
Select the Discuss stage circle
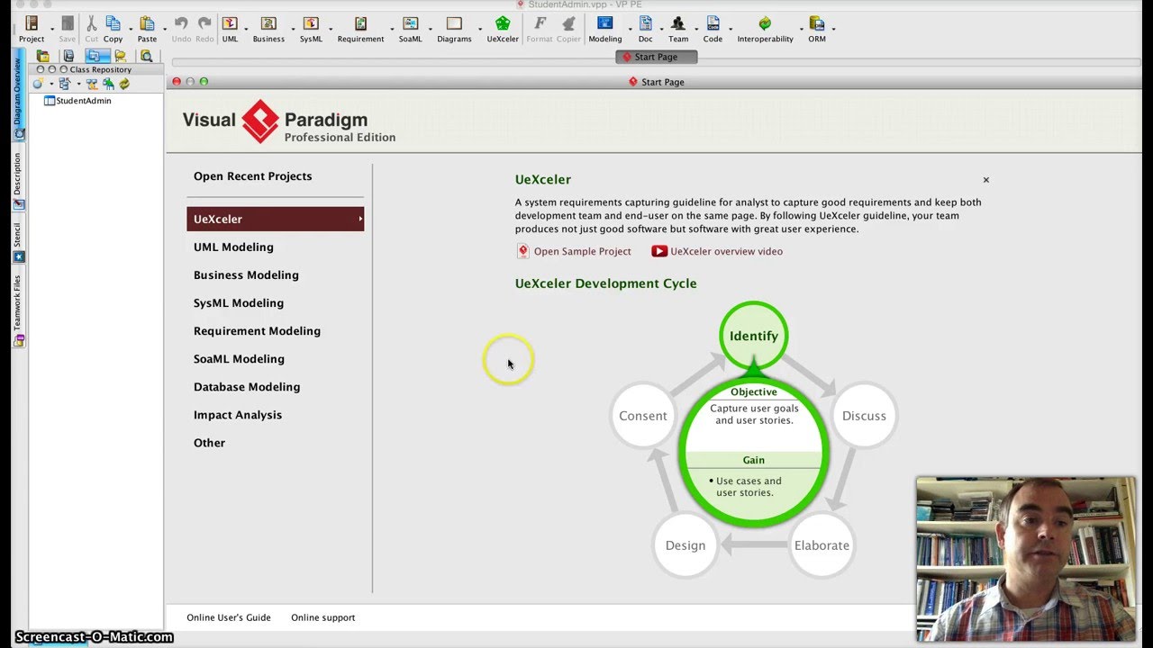pos(864,416)
